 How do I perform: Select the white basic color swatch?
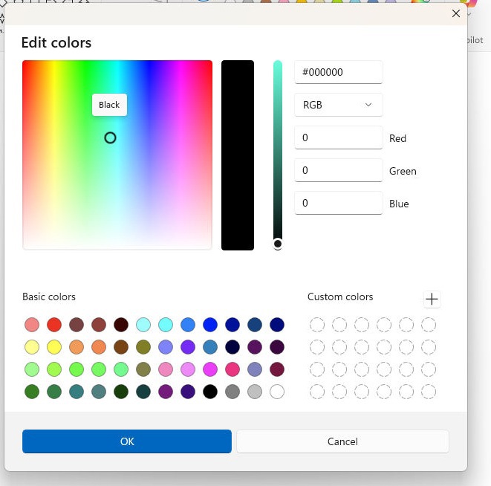[x=277, y=392]
